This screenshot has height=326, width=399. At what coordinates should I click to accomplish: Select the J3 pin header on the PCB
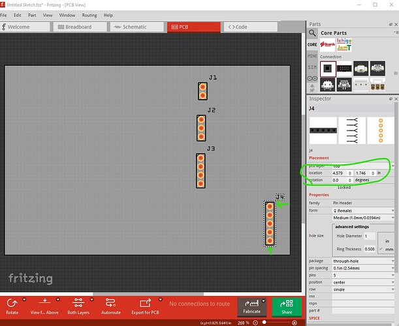pos(200,171)
